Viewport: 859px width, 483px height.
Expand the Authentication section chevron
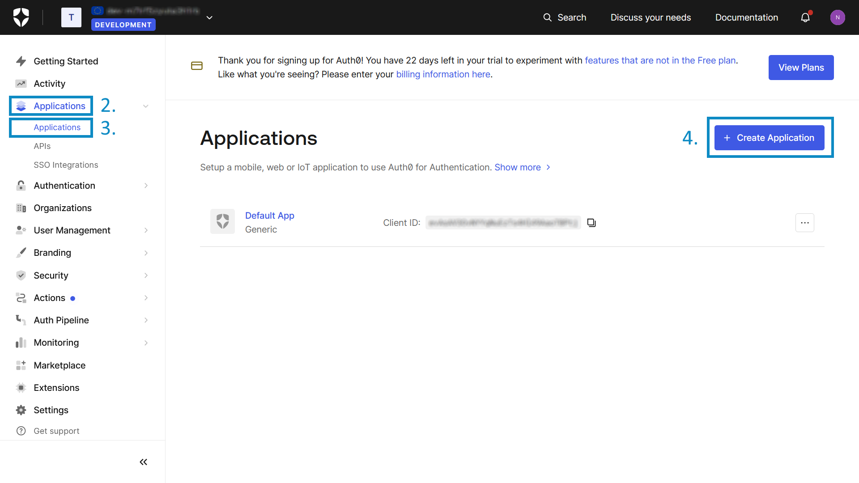click(x=146, y=186)
